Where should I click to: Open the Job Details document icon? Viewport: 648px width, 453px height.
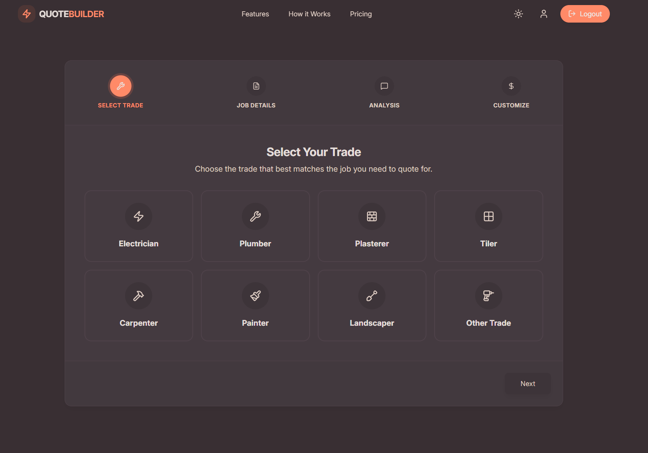[256, 86]
